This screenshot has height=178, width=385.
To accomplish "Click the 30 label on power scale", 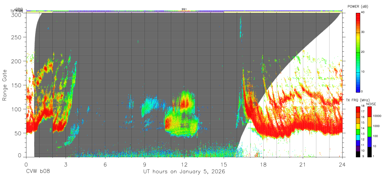I will (363, 32).
